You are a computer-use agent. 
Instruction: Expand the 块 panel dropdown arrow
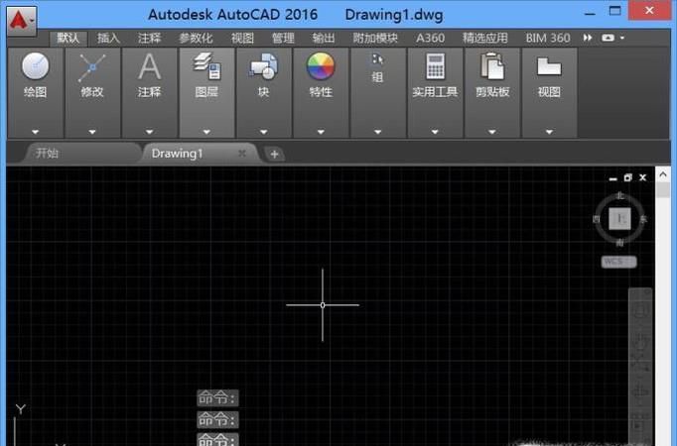coord(263,132)
